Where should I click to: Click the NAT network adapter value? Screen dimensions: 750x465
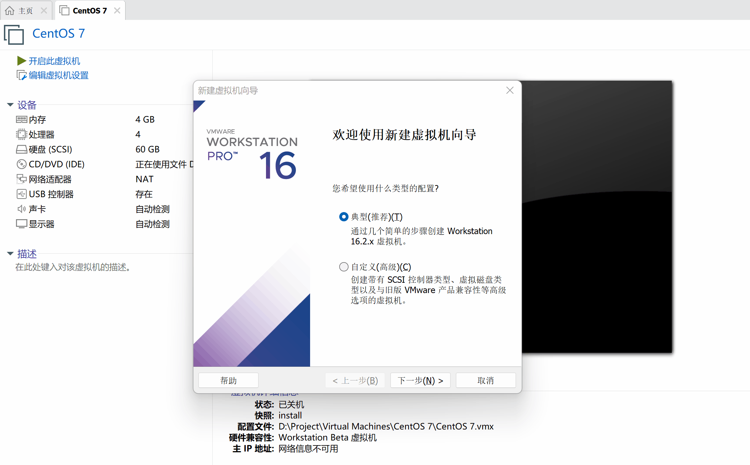point(144,179)
